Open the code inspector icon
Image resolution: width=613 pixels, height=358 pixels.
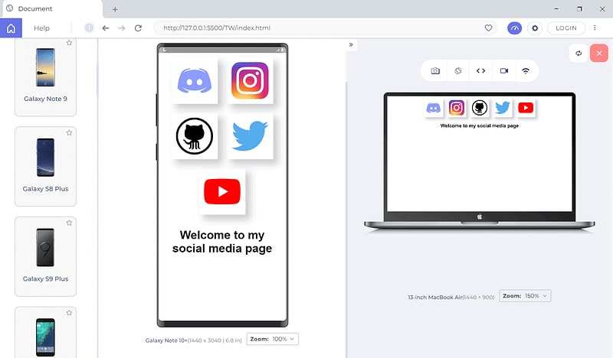(481, 70)
